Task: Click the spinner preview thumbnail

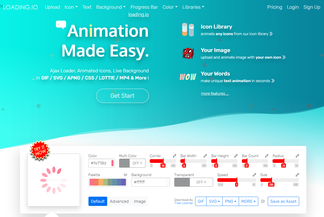Action: (x=54, y=180)
